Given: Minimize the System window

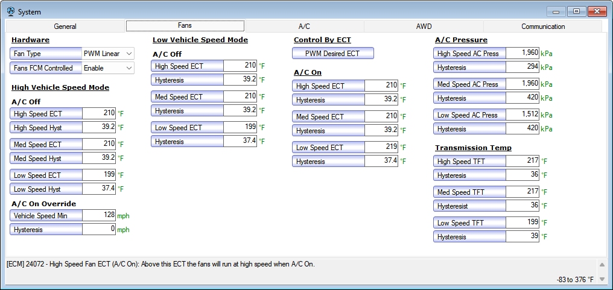Looking at the screenshot, I should [x=556, y=11].
